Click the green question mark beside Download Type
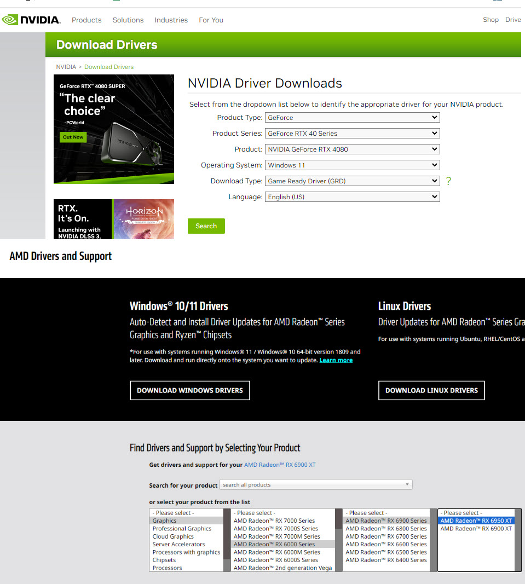The image size is (525, 584). click(x=448, y=181)
